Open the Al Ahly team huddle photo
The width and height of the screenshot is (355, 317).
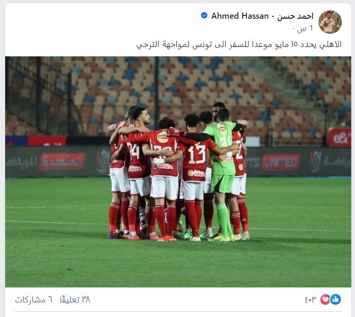point(178,172)
